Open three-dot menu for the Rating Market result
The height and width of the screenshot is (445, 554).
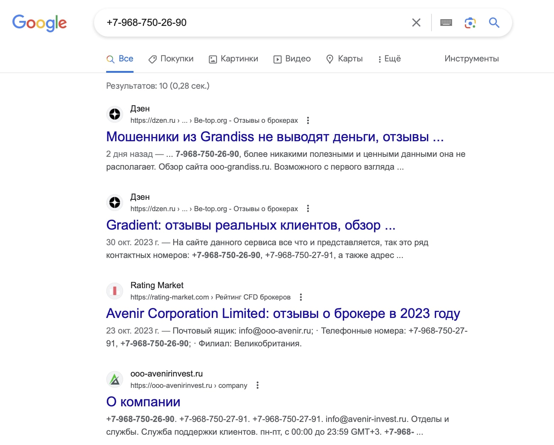tap(301, 297)
